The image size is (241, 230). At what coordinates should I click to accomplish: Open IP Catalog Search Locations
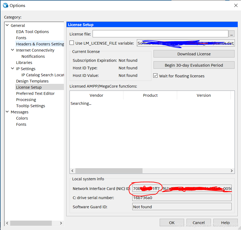click(x=43, y=75)
